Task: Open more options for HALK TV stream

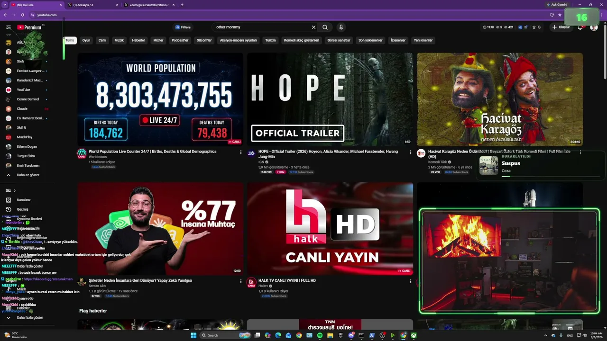Action: 411,281
